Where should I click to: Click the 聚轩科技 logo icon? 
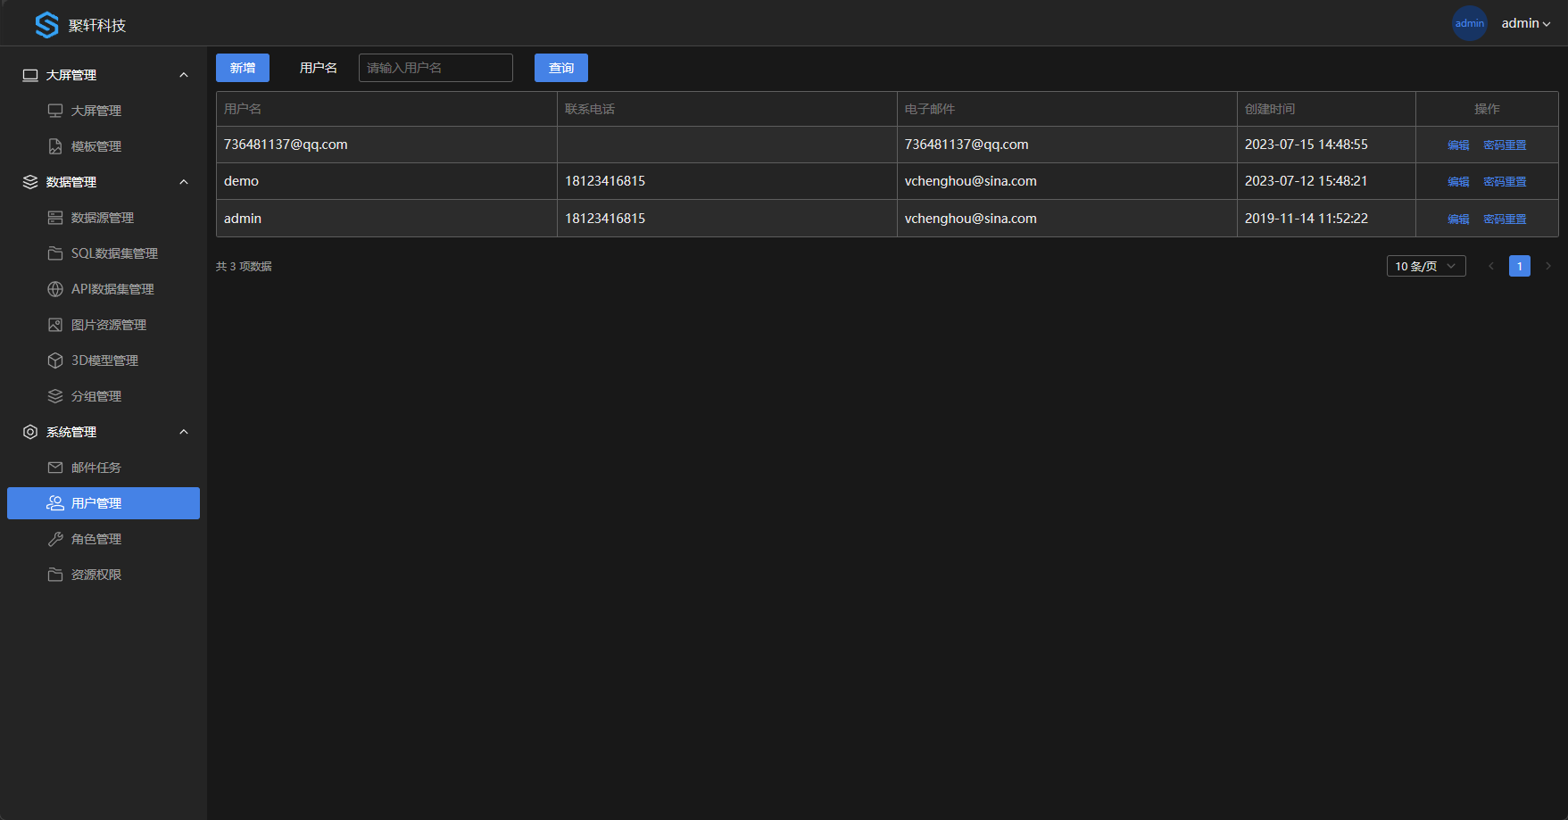[46, 25]
